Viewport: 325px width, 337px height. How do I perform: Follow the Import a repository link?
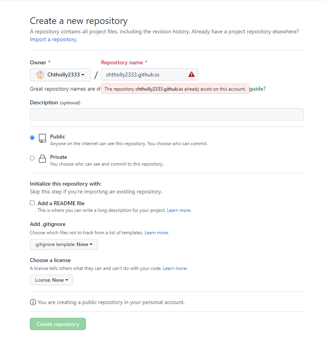coord(53,39)
